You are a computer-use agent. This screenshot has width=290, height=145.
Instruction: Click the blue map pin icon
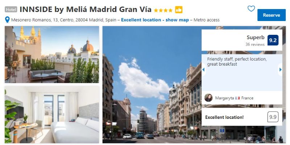[x=7, y=20]
